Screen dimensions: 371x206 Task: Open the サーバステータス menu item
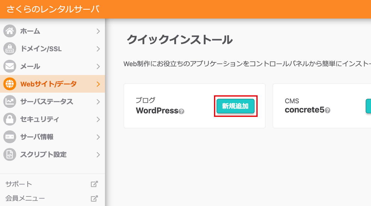click(53, 101)
